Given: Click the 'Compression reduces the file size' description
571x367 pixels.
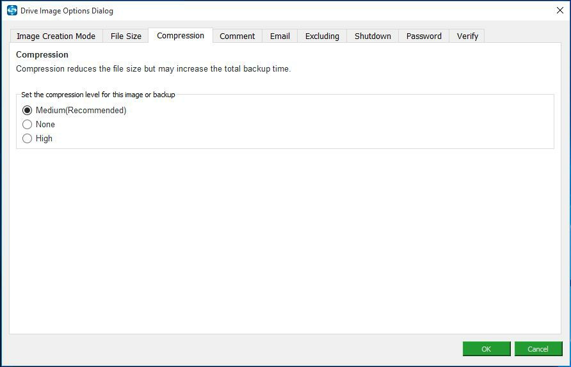Looking at the screenshot, I should [153, 69].
